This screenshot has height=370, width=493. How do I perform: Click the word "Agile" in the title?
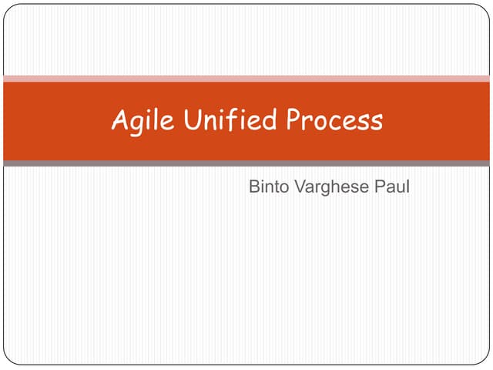tap(141, 121)
